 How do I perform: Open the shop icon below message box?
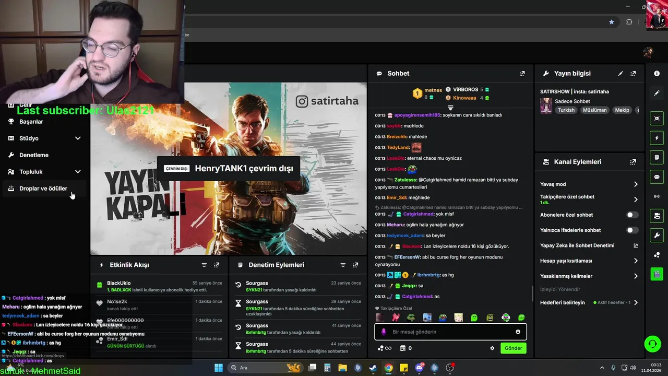[403, 348]
